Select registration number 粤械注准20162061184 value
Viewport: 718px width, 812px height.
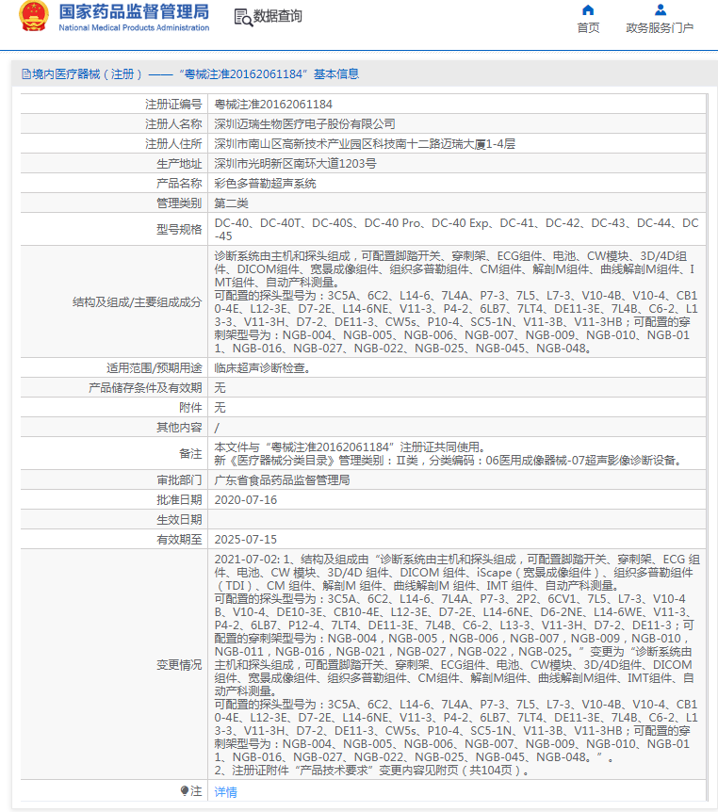tap(273, 104)
